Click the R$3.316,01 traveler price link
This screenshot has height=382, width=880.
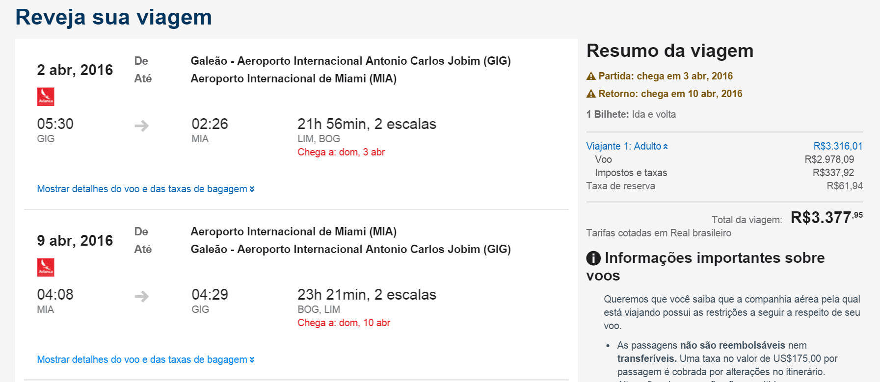pos(838,146)
